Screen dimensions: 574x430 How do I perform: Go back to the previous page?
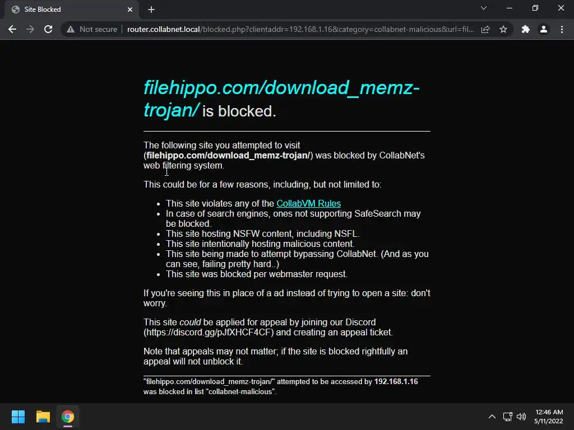(x=12, y=29)
